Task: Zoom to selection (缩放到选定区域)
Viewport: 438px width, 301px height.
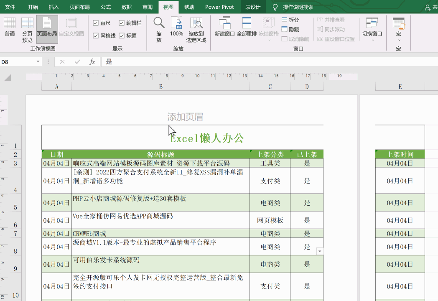Action: point(196,30)
